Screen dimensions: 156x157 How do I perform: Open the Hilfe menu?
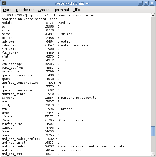pos(76,10)
